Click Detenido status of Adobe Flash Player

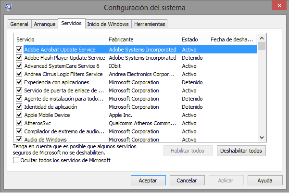[192, 58]
